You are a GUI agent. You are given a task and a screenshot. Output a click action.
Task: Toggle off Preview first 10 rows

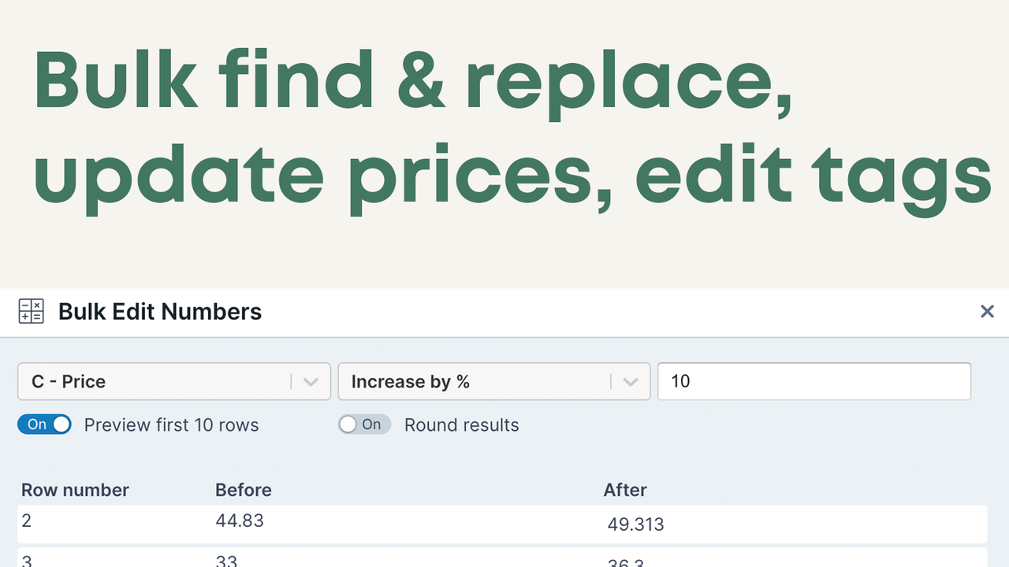point(44,424)
